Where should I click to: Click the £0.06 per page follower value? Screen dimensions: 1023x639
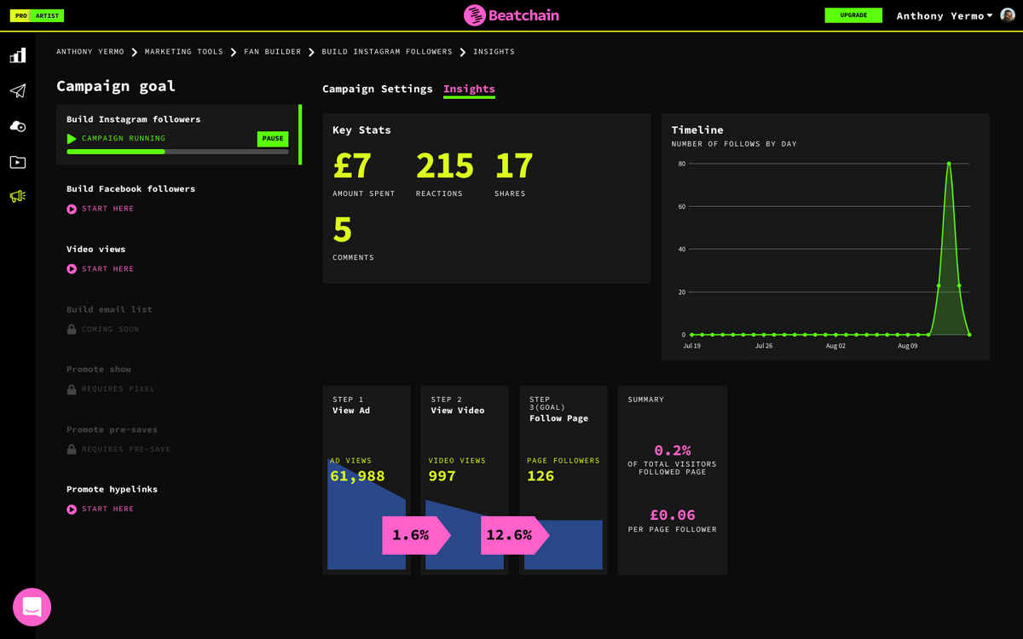[x=673, y=515]
